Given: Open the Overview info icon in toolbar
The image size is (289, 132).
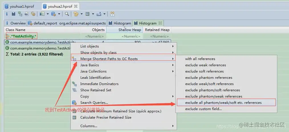Looking at the screenshot, I should pyautogui.click(x=7, y=14).
